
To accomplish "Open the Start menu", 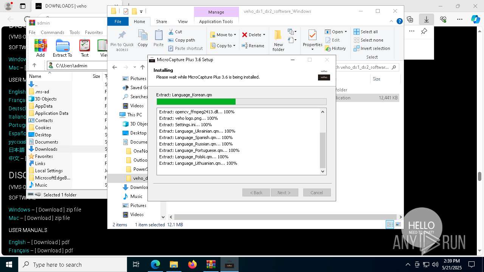I will click(x=9, y=264).
